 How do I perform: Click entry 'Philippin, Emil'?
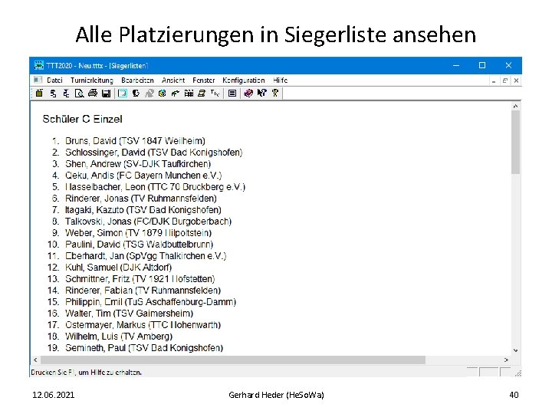coord(151,302)
